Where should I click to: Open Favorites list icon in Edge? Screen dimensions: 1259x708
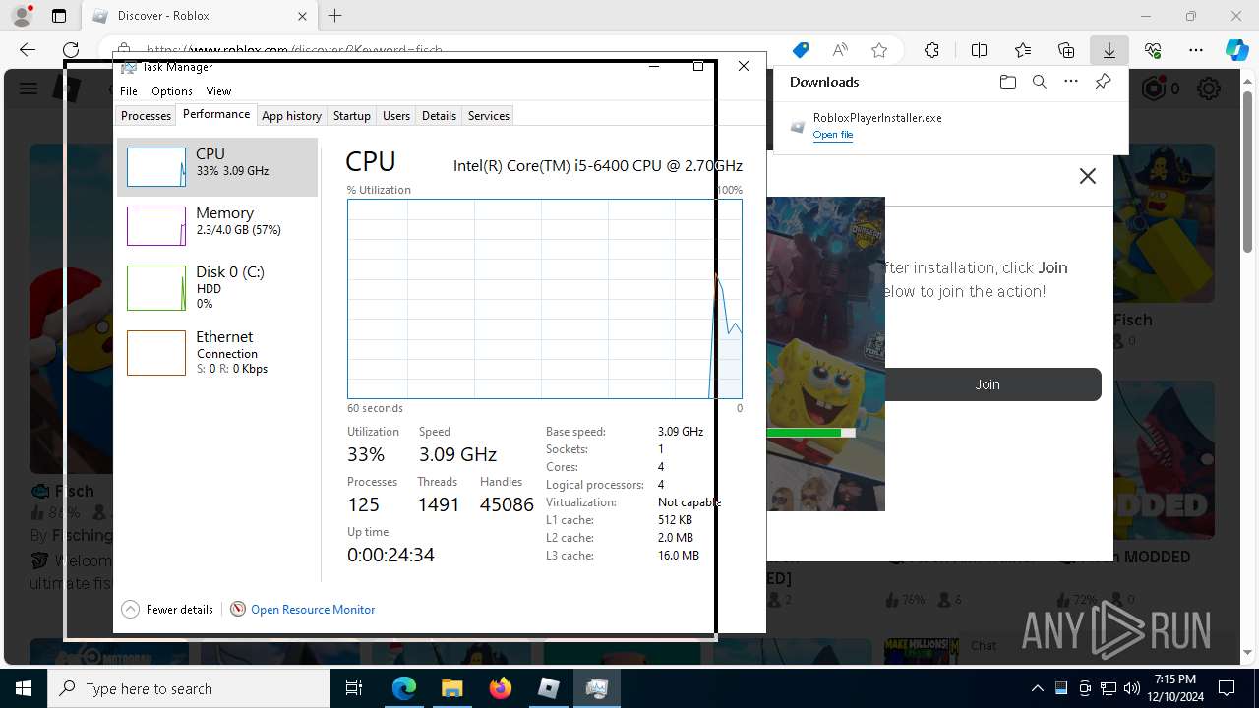point(1023,50)
